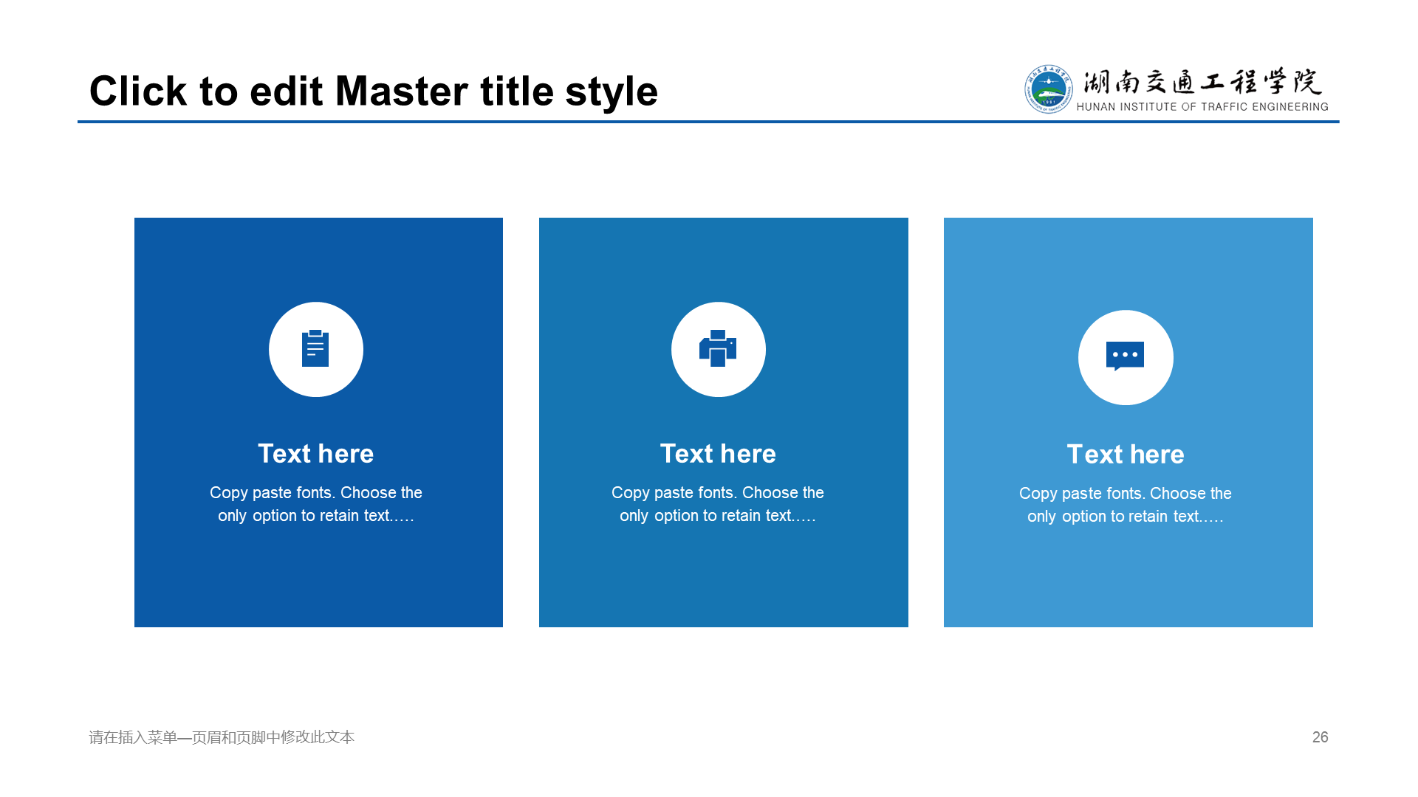Click the printer icon in the middle card

[718, 348]
